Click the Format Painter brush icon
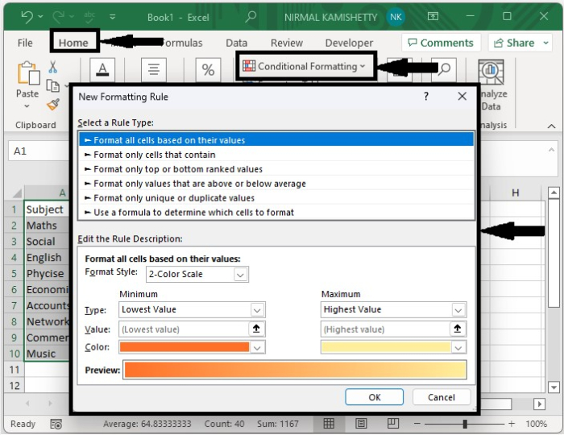Image resolution: width=564 pixels, height=435 pixels. [x=53, y=105]
